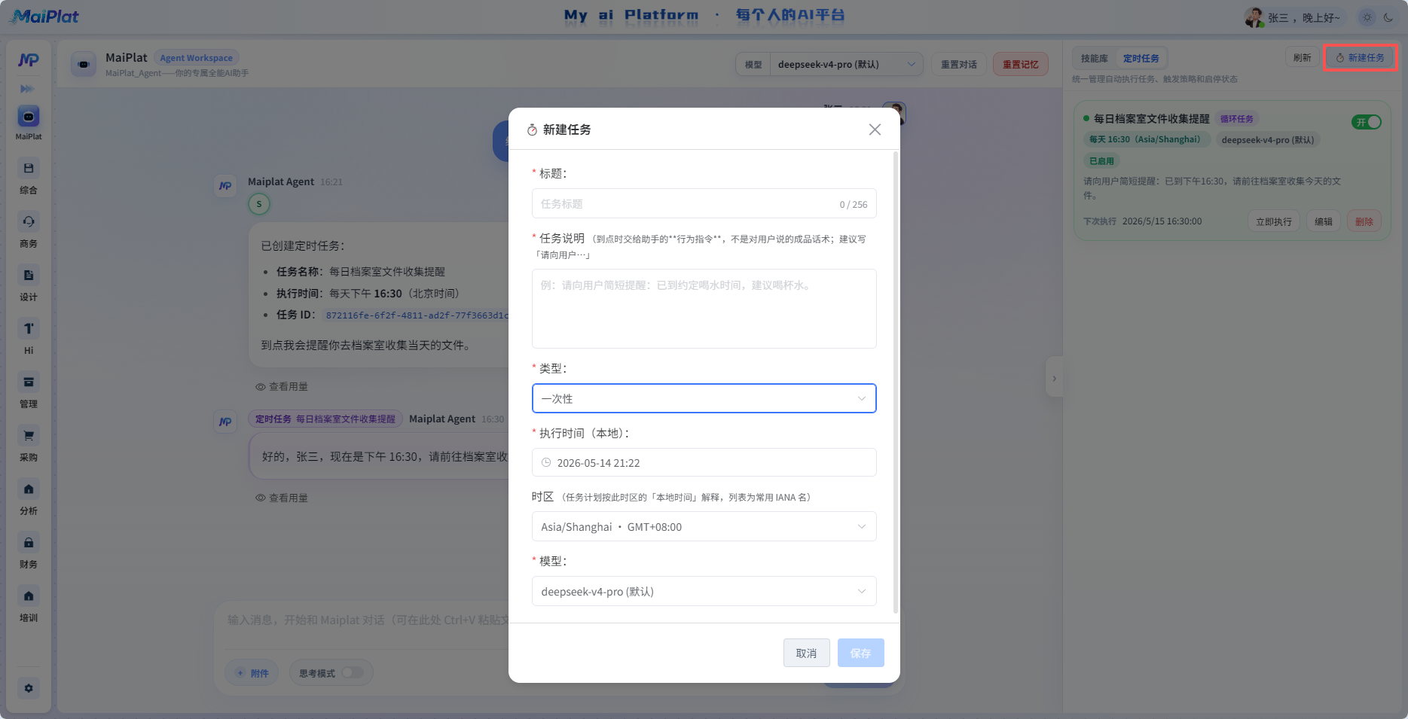This screenshot has width=1408, height=719.
Task: Click the MP logo in sidebar
Action: coord(29,60)
